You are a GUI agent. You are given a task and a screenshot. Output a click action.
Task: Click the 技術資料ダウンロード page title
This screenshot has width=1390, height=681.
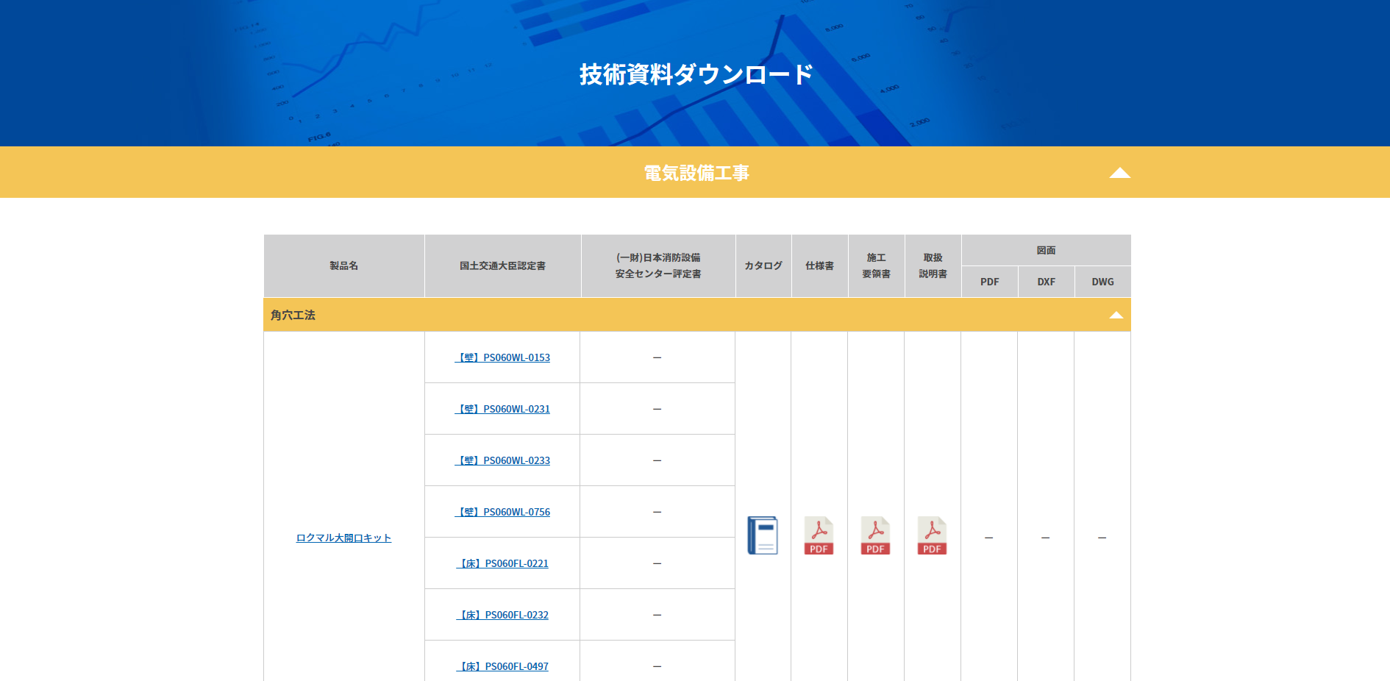coord(696,74)
